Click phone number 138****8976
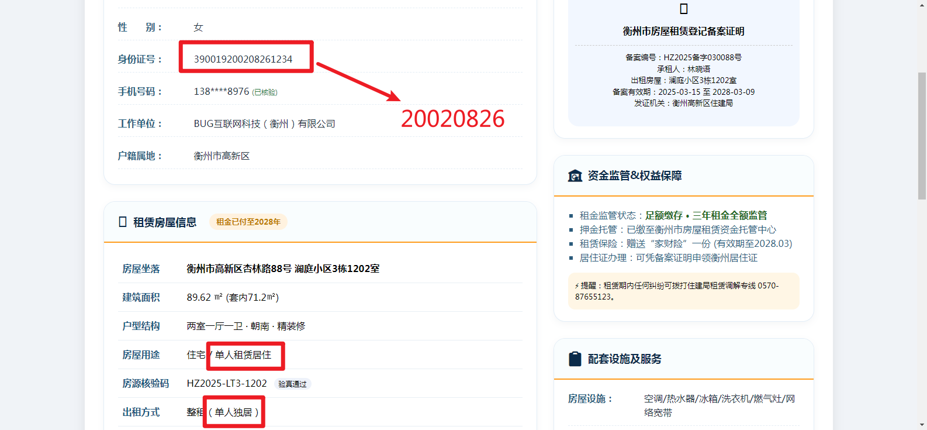 point(222,91)
